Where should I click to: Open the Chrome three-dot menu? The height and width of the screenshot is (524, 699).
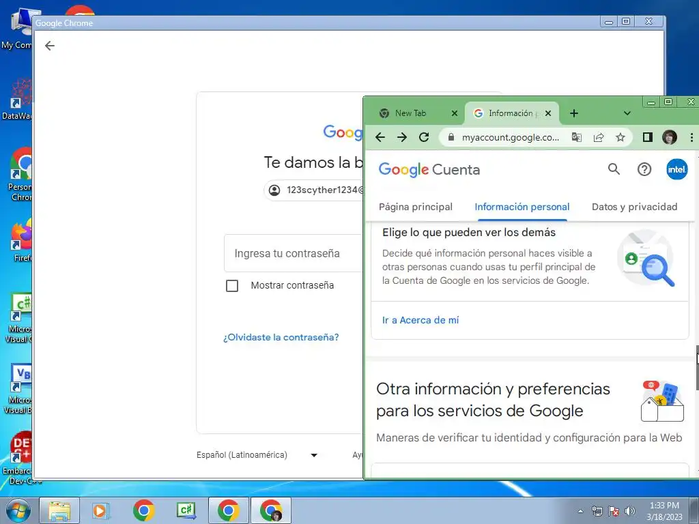pos(691,137)
